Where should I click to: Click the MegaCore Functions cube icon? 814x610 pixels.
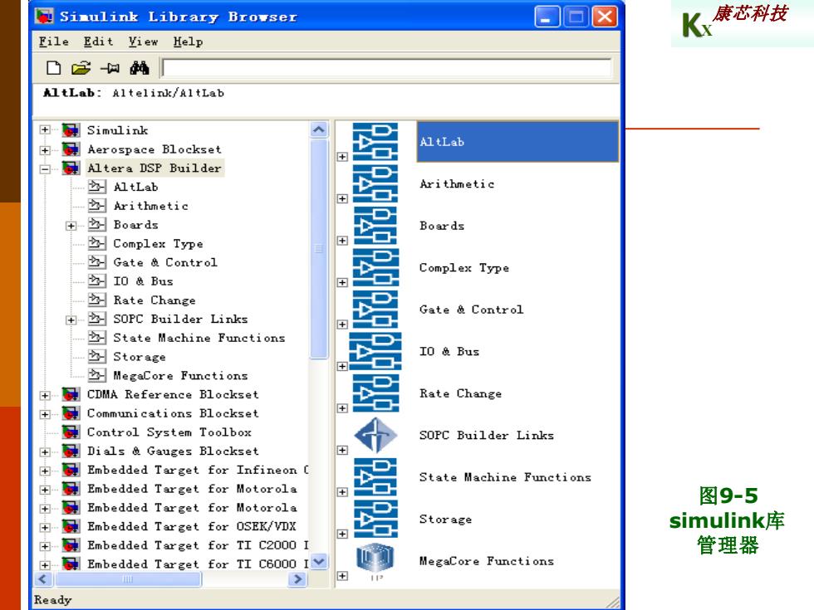(x=375, y=559)
